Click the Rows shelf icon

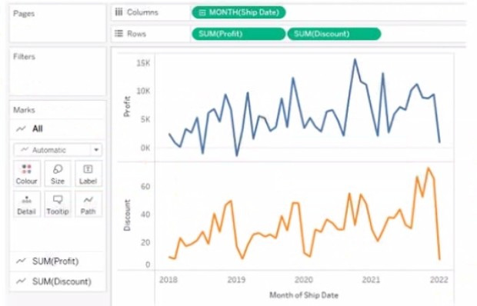pyautogui.click(x=118, y=33)
